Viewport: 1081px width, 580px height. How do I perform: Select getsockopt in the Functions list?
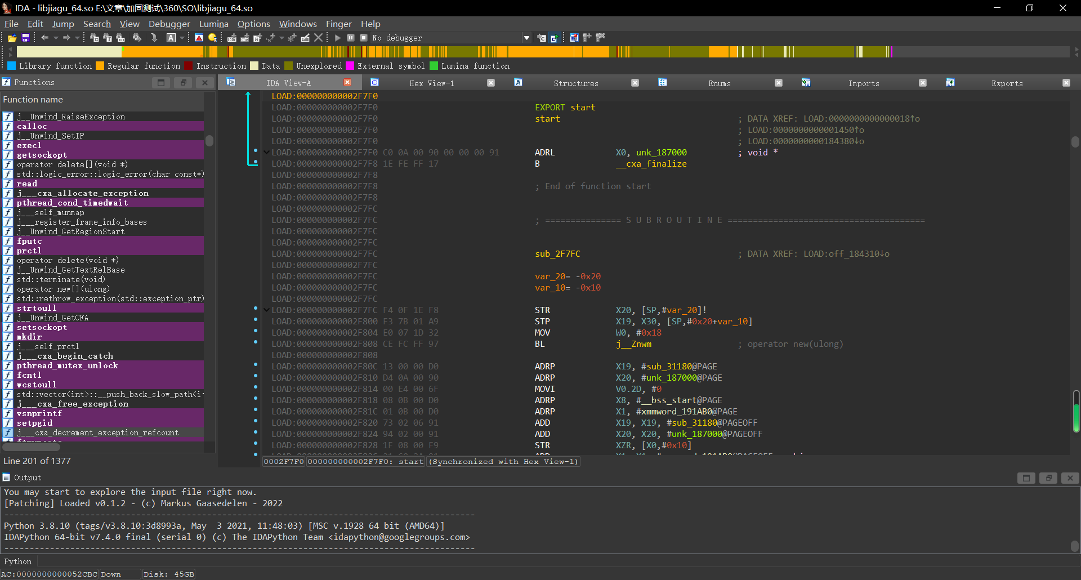point(103,155)
